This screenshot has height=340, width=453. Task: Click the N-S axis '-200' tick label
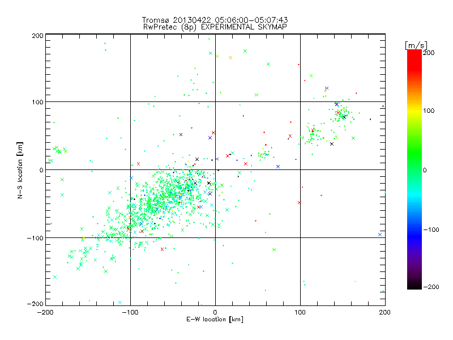click(x=35, y=304)
